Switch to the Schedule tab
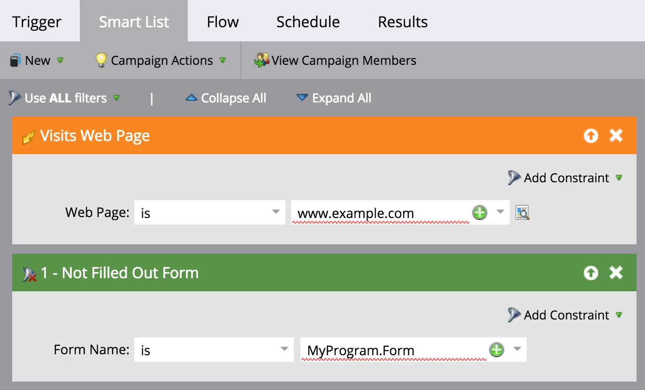The width and height of the screenshot is (645, 390). pyautogui.click(x=308, y=22)
